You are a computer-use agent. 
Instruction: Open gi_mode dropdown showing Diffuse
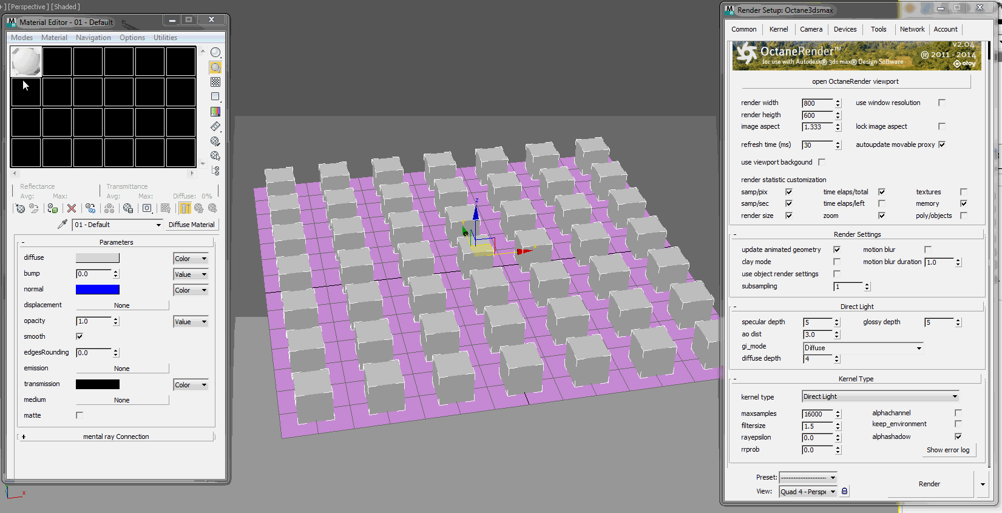click(863, 348)
